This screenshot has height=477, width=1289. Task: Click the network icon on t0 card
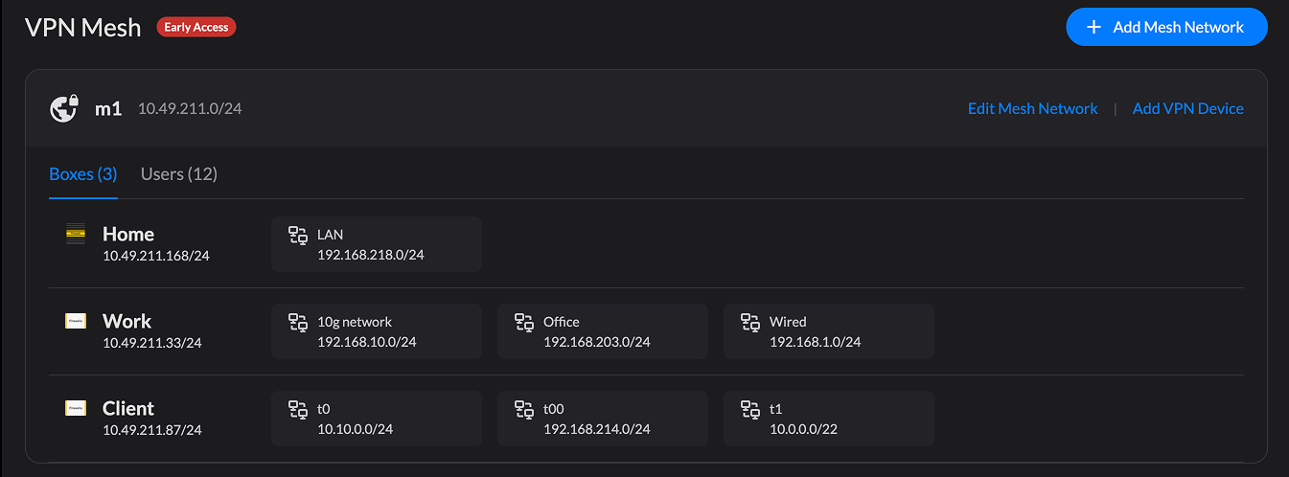coord(298,409)
